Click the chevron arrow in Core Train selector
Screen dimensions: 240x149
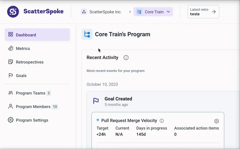pyautogui.click(x=169, y=12)
